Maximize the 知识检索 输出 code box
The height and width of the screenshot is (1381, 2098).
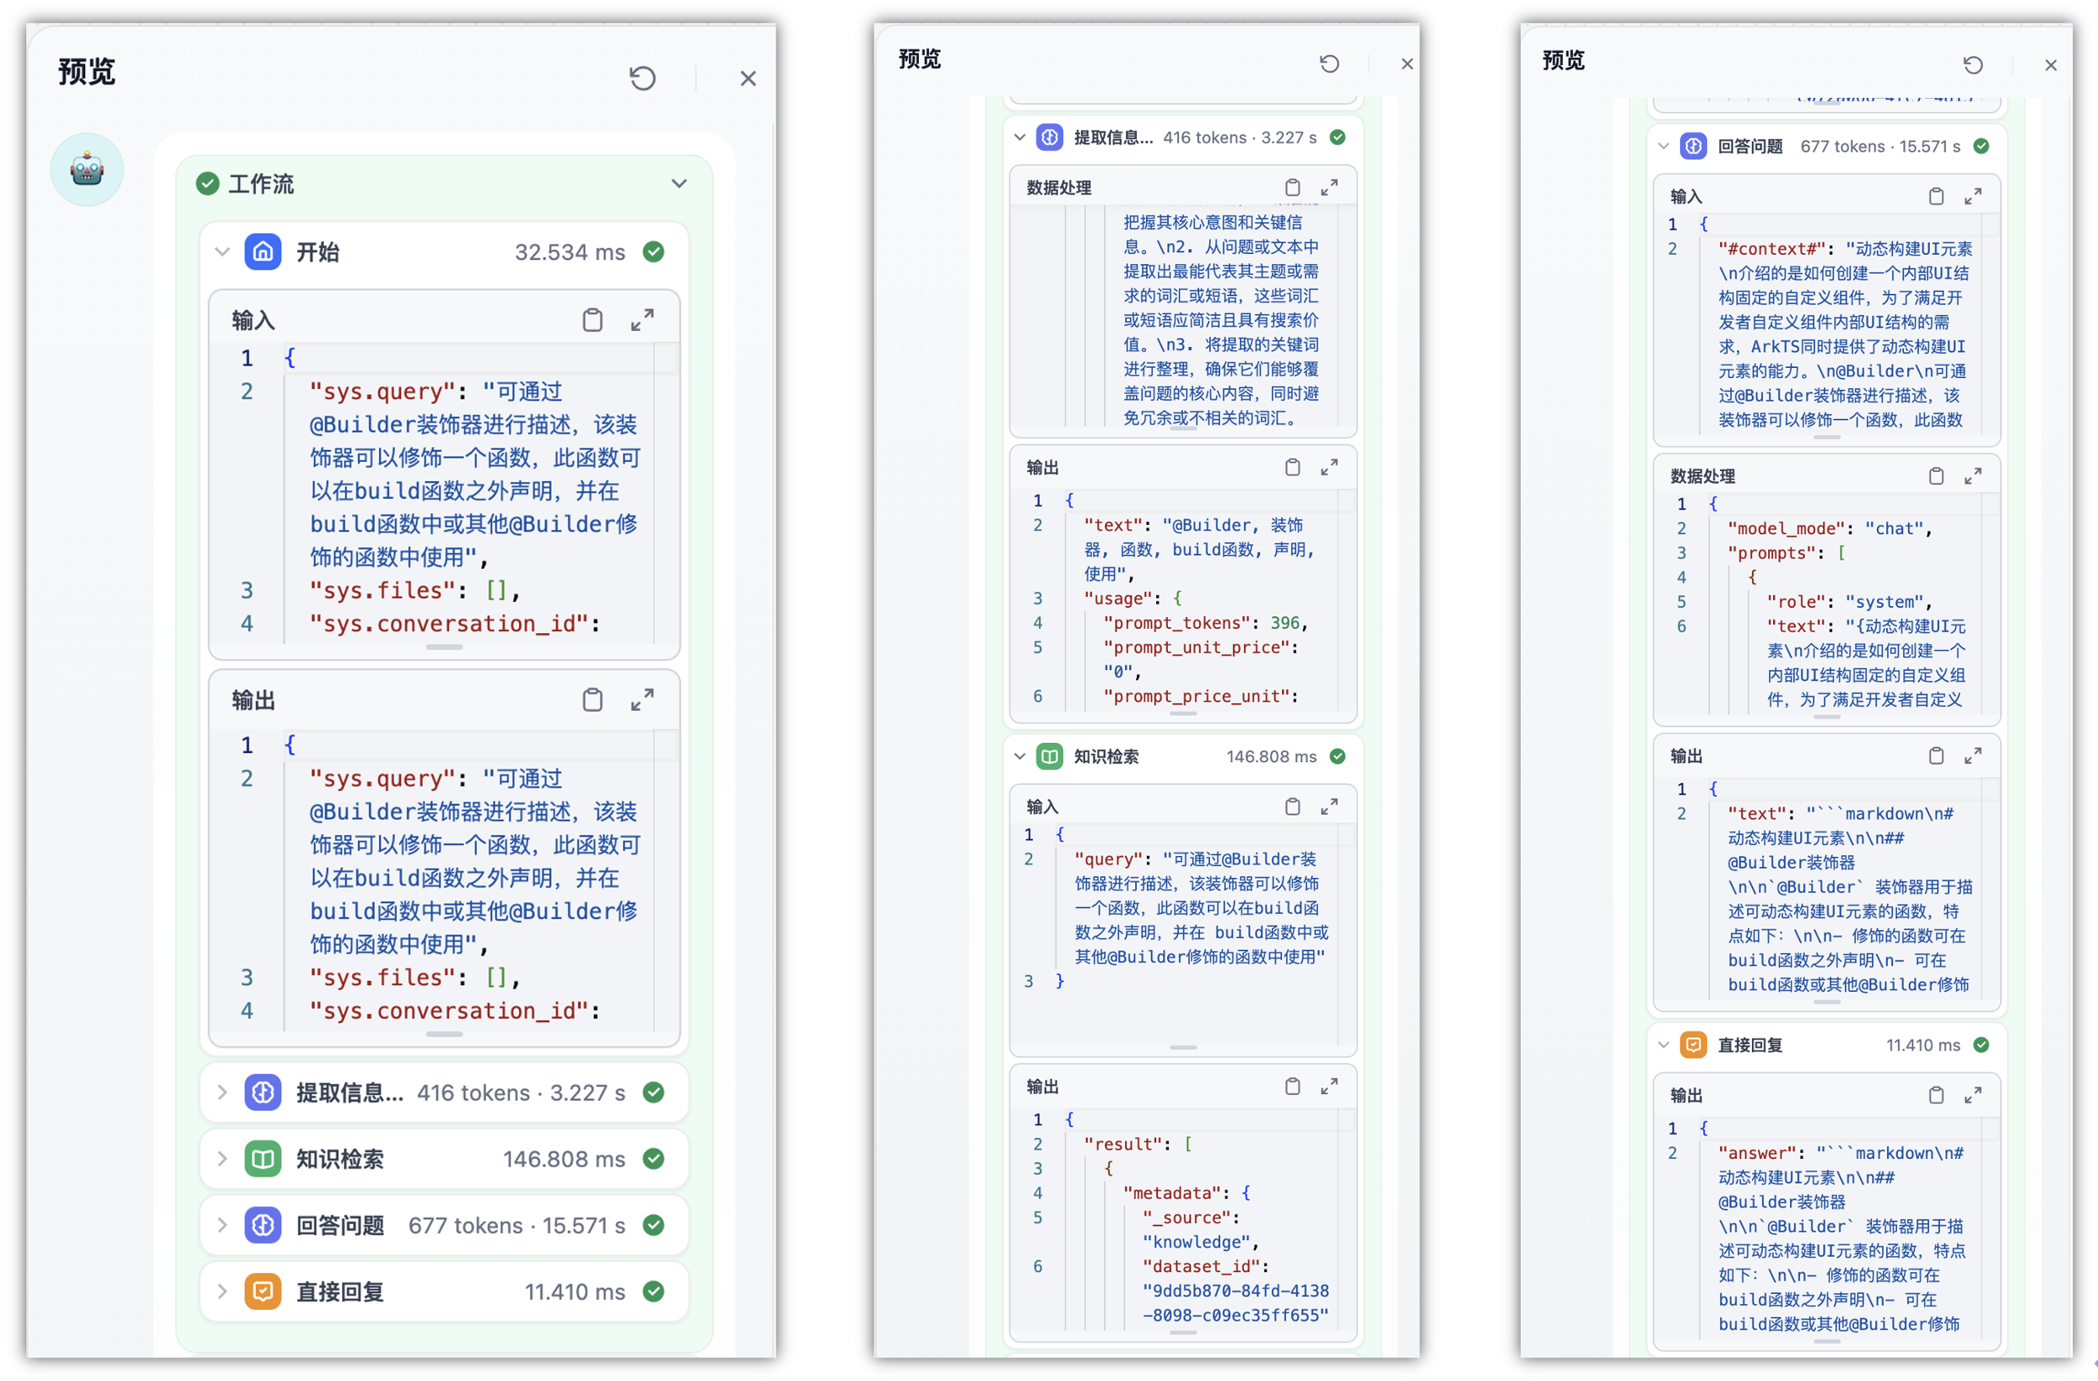(1329, 1086)
